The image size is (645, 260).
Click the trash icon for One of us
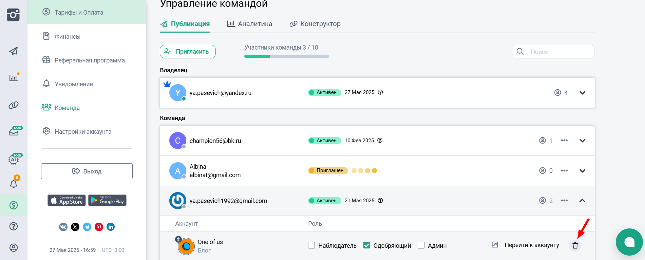(x=575, y=245)
